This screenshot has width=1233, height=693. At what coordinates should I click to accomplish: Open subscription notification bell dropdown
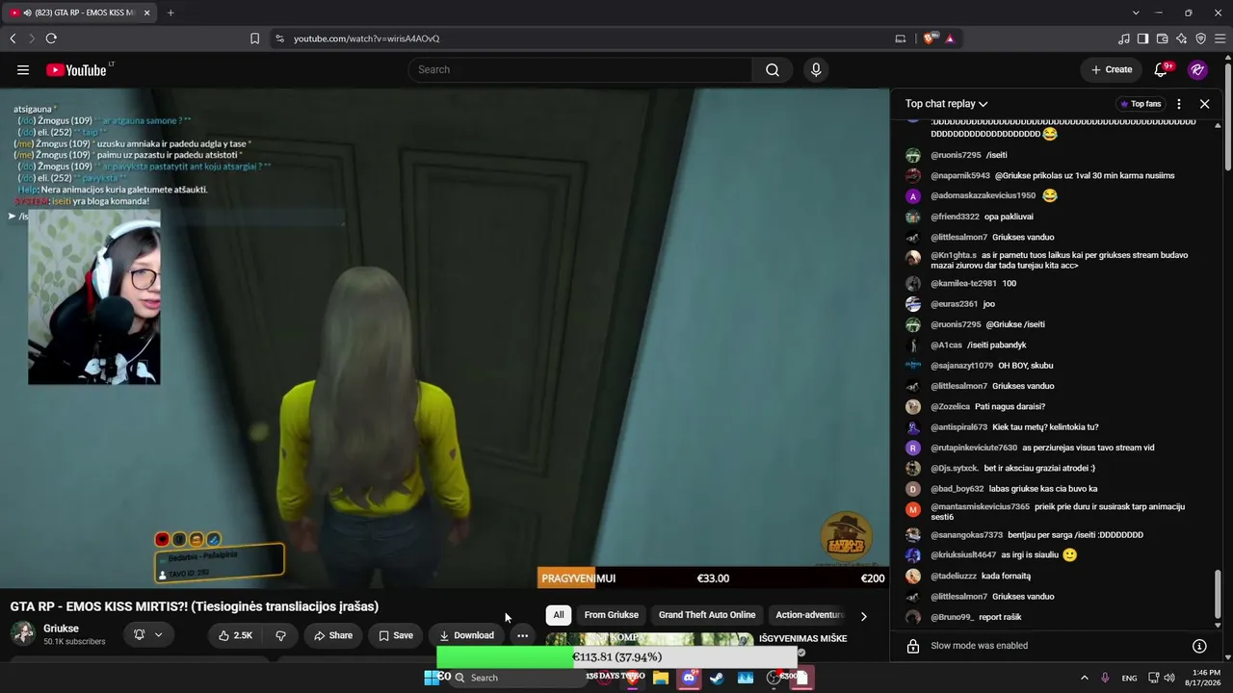(x=148, y=635)
